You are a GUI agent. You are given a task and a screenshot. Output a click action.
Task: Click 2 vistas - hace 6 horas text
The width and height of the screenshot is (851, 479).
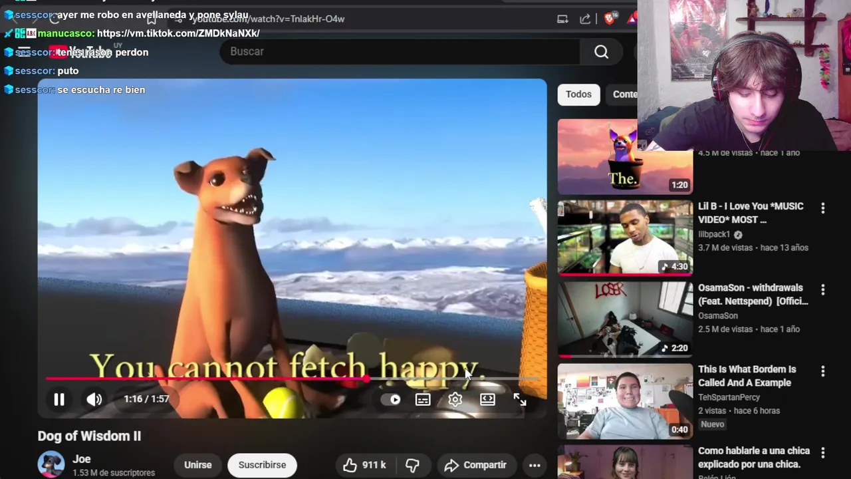point(739,410)
